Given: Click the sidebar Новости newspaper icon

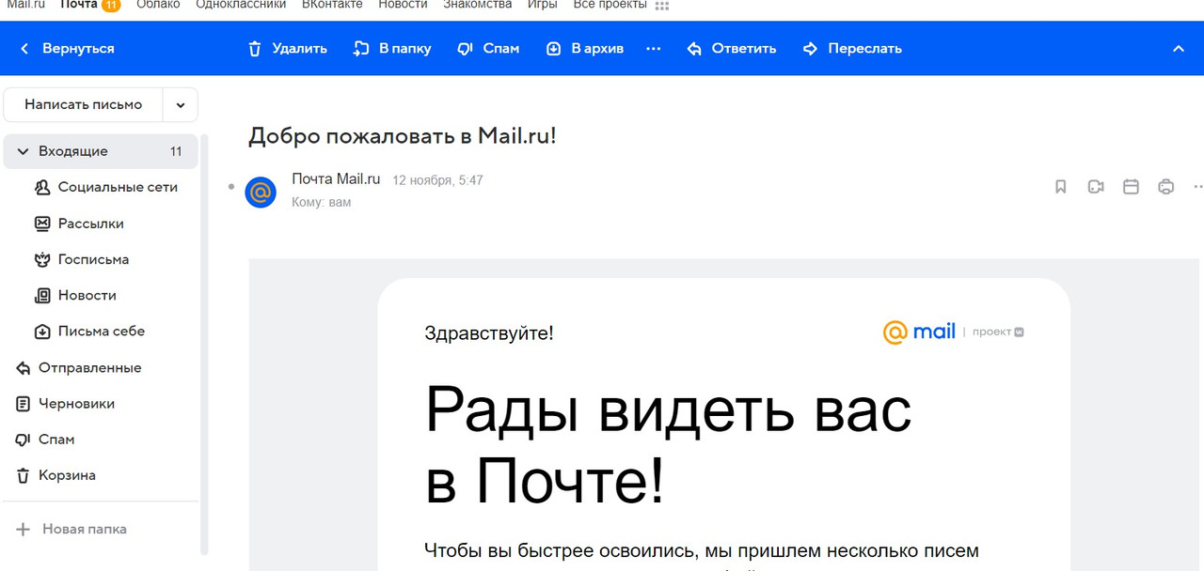Looking at the screenshot, I should point(42,295).
